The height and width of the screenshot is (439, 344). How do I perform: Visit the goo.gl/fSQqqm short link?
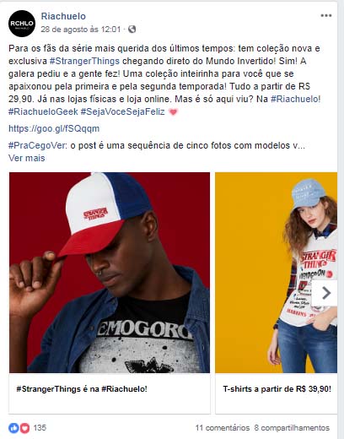[x=54, y=128]
